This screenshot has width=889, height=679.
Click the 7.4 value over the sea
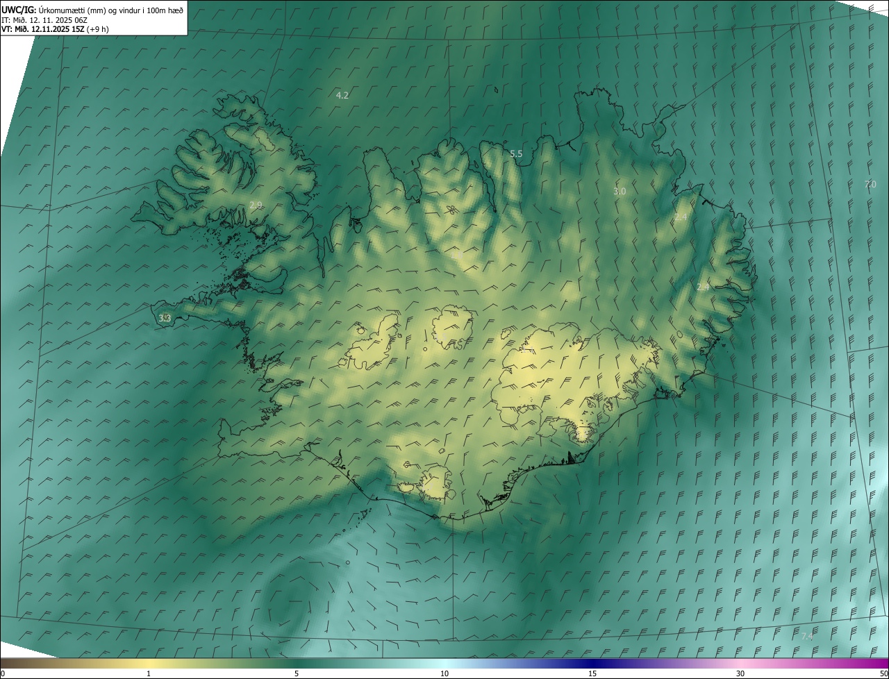pyautogui.click(x=806, y=637)
